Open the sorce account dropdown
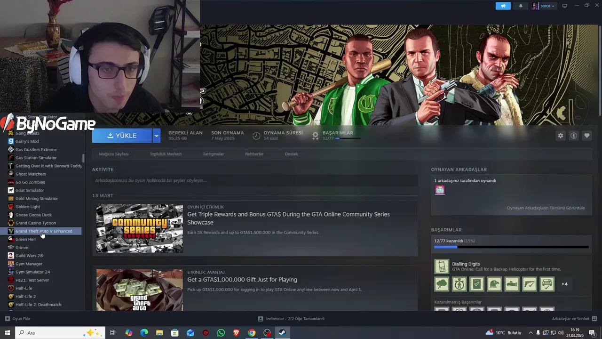Image resolution: width=602 pixels, height=339 pixels. [x=544, y=6]
